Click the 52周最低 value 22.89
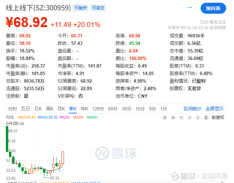This screenshot has height=183, width=234. tap(86, 89)
